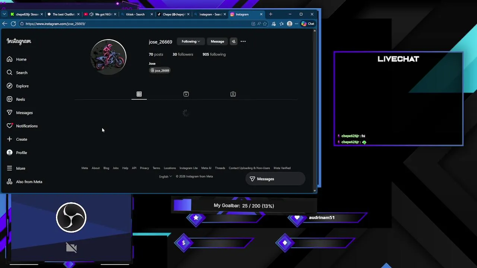Open the floating Messages button
The height and width of the screenshot is (268, 477).
(x=275, y=179)
